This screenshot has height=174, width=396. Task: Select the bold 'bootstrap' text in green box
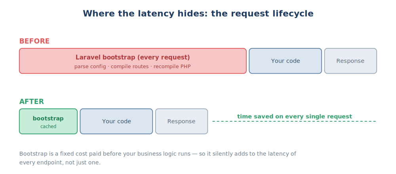(x=48, y=119)
